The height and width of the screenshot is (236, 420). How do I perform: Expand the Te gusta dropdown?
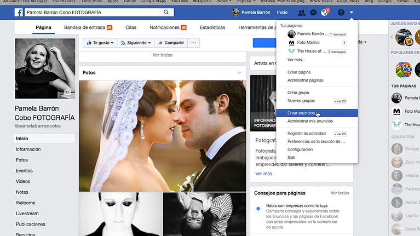[100, 43]
